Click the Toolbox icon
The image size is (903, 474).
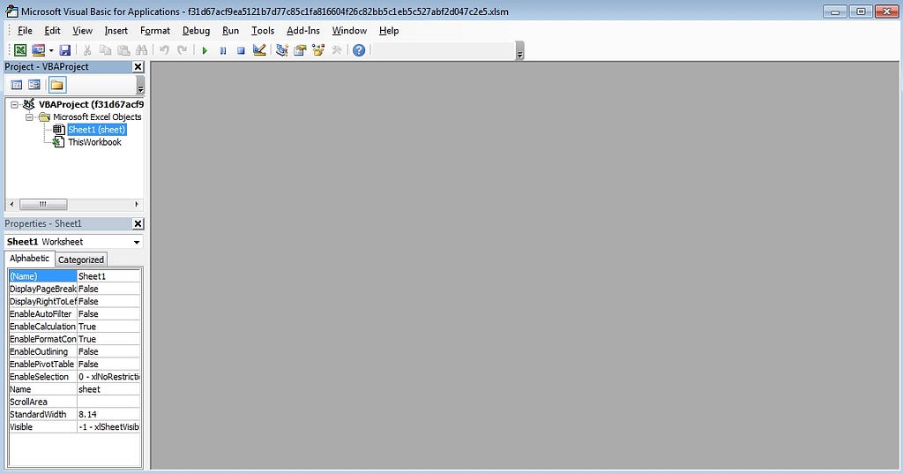(337, 50)
